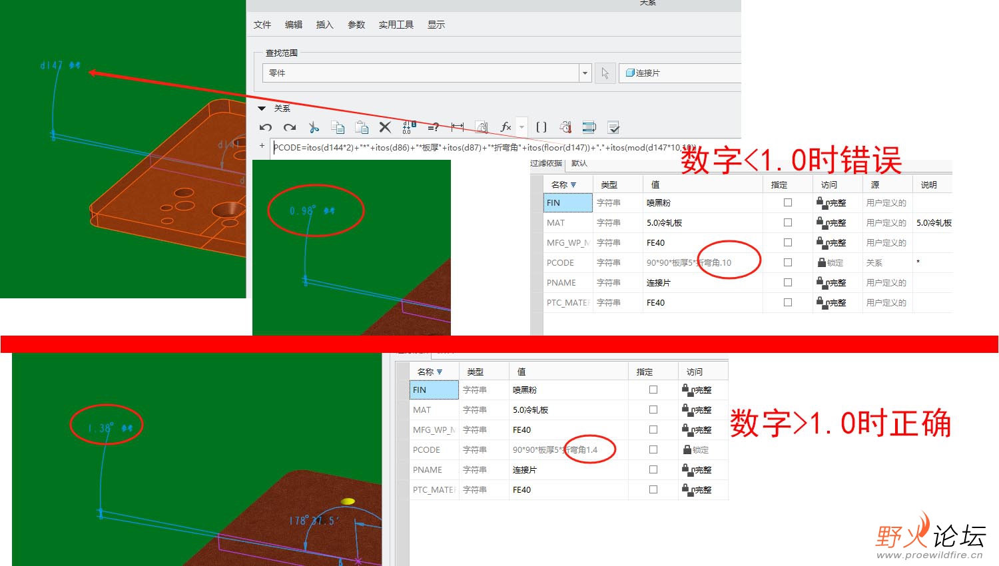This screenshot has width=999, height=566.
Task: Tick the 指定 checkbox for lower PNAME row
Action: tap(653, 469)
